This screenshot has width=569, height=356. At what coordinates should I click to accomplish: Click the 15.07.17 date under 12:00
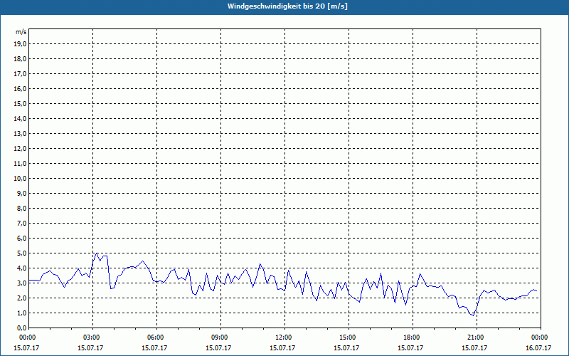click(282, 348)
